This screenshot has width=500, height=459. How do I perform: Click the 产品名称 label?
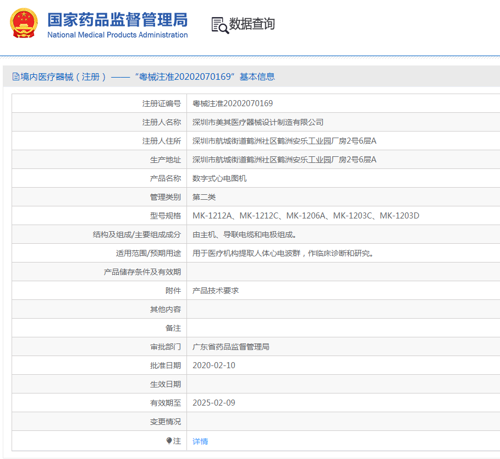(165, 178)
